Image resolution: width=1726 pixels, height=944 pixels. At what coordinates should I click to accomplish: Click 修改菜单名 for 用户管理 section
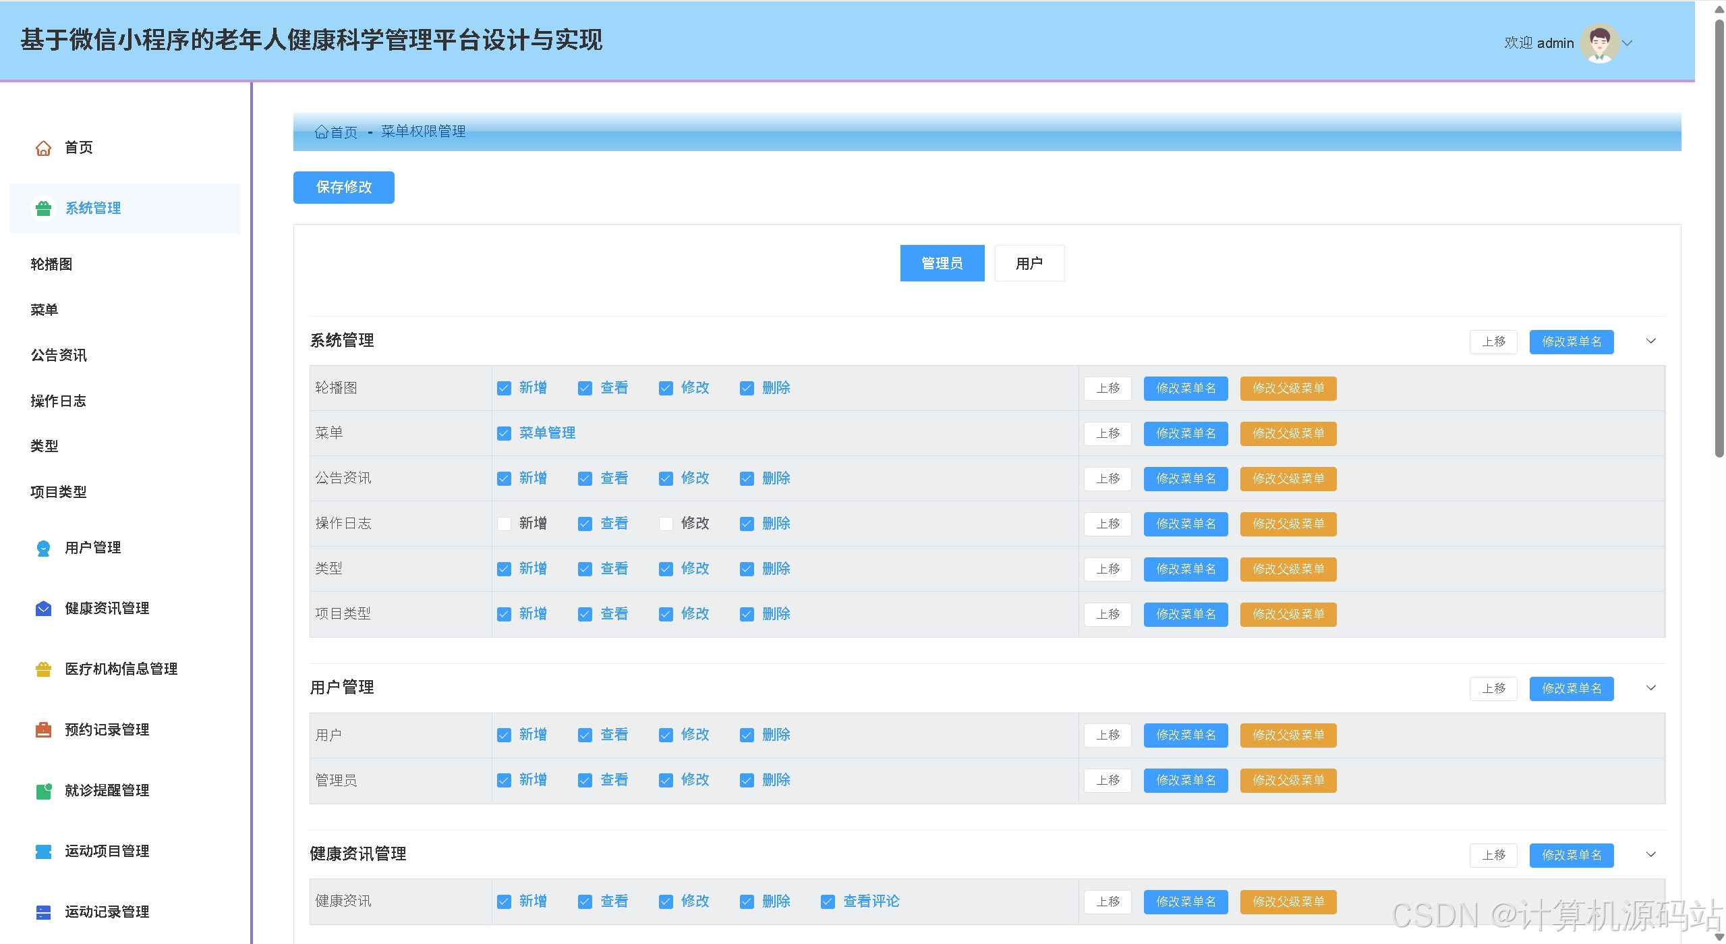click(x=1572, y=688)
